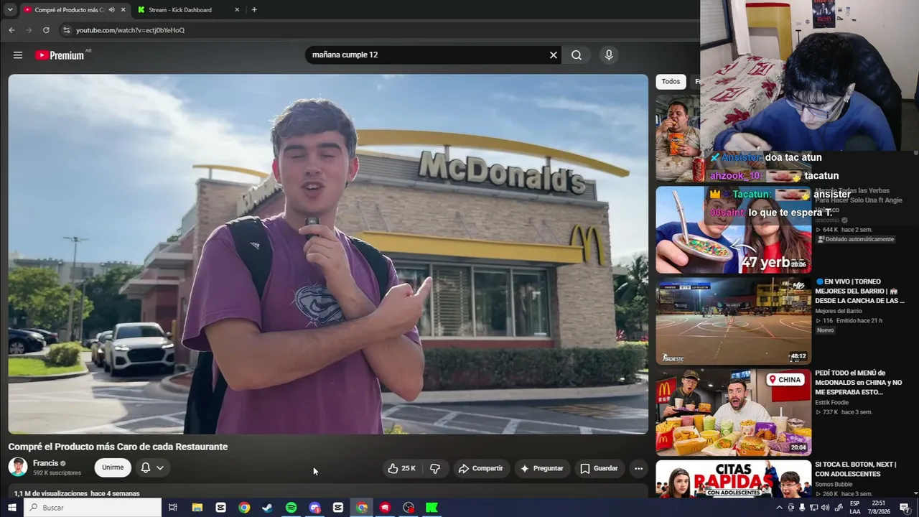
Task: Open Mejores del Barrio channel name
Action: click(x=839, y=311)
